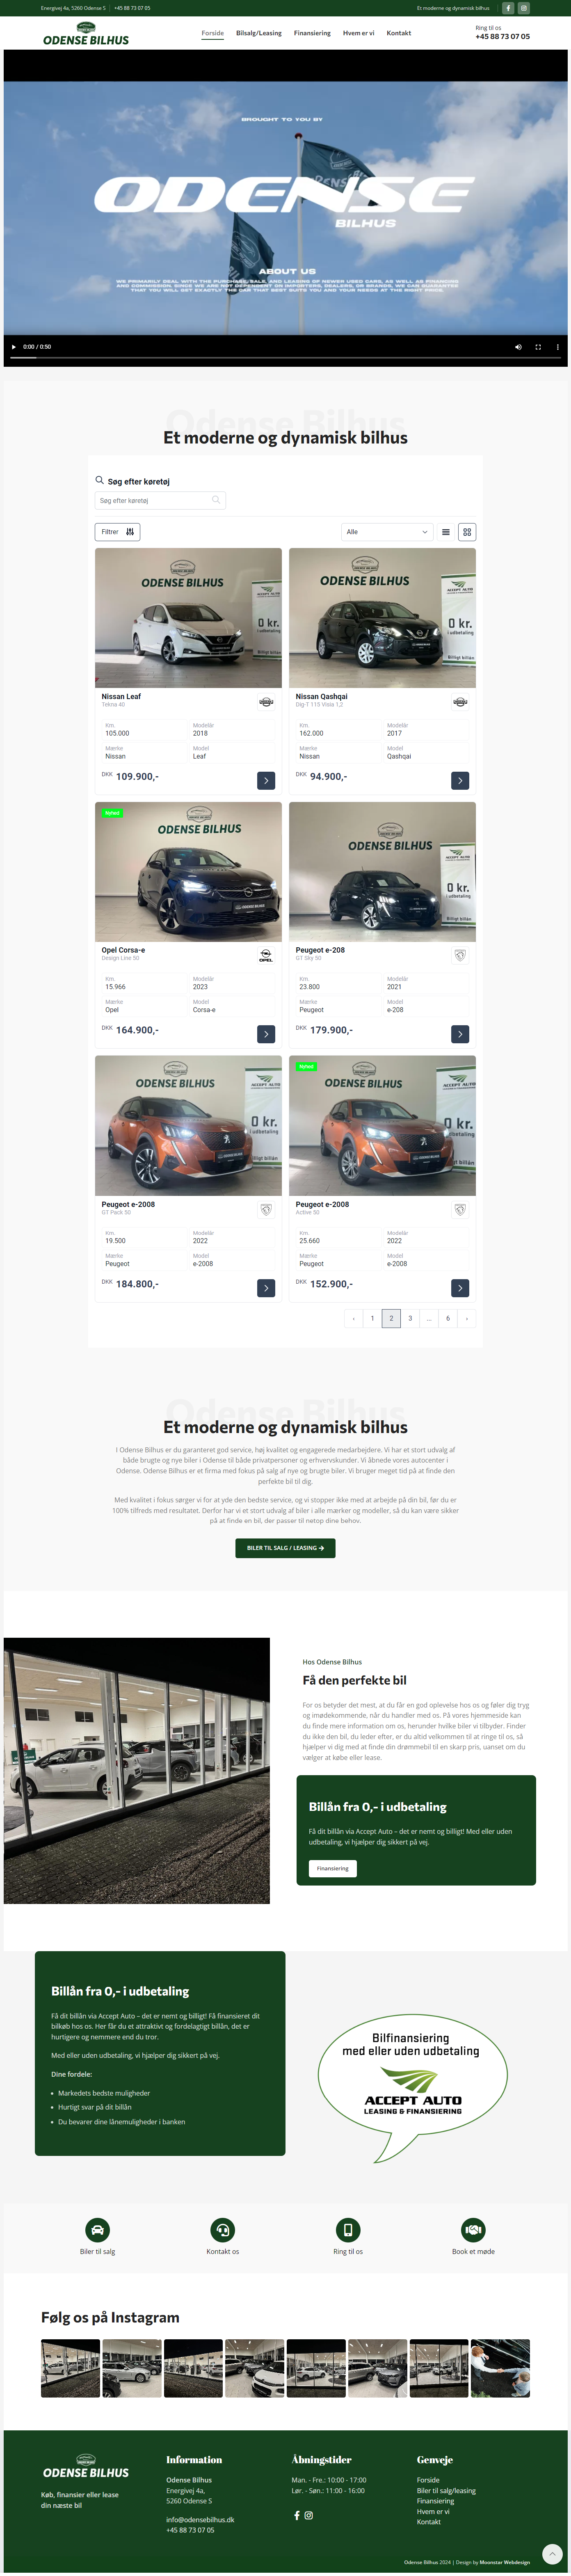Play the Odense Bilhus video
This screenshot has height=2576, width=571.
point(14,347)
